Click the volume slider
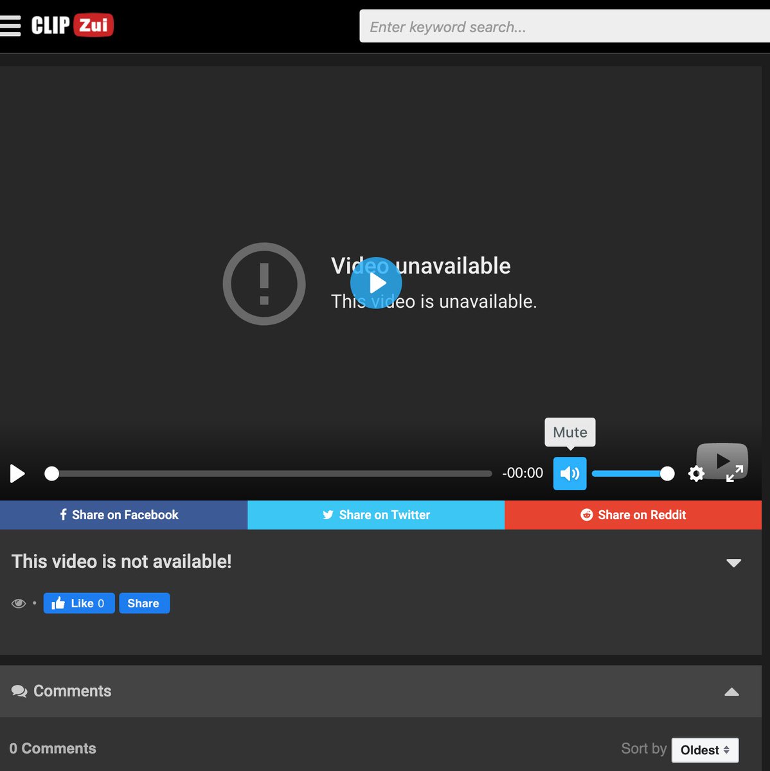 pos(632,474)
